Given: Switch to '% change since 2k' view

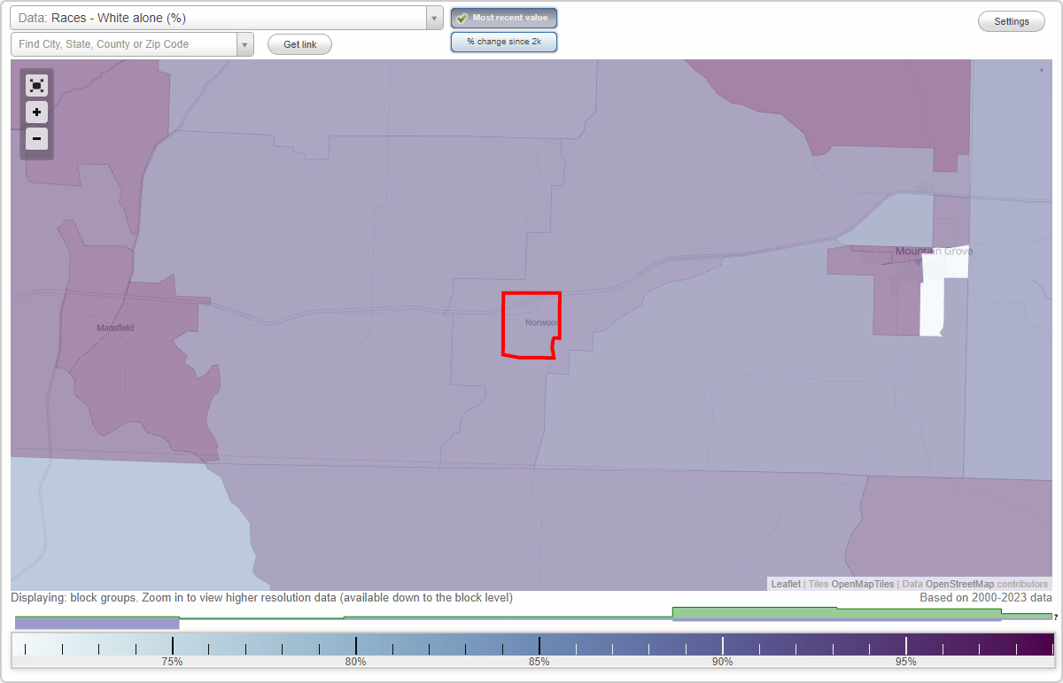Looking at the screenshot, I should [x=504, y=41].
